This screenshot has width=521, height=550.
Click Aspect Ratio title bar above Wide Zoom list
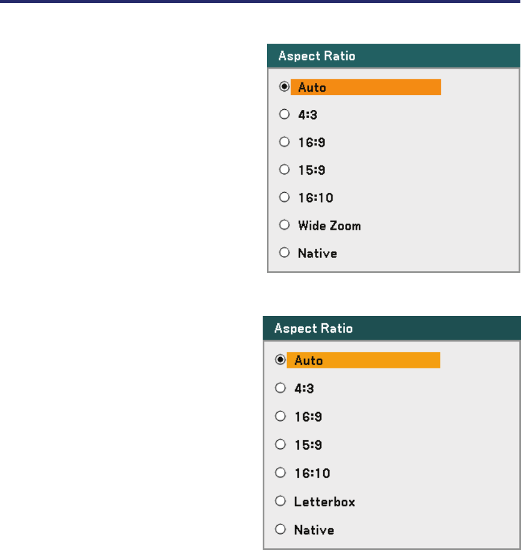point(393,55)
